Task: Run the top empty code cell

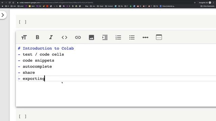Action: (23, 22)
